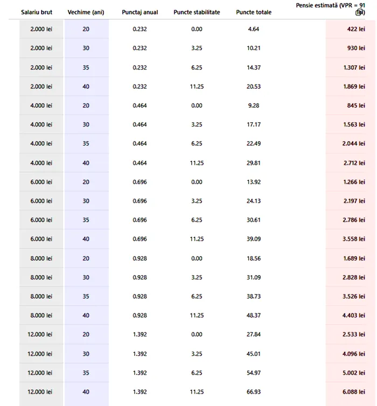The width and height of the screenshot is (377, 406).
Task: Select the 422 lei pension cell
Action: point(356,29)
